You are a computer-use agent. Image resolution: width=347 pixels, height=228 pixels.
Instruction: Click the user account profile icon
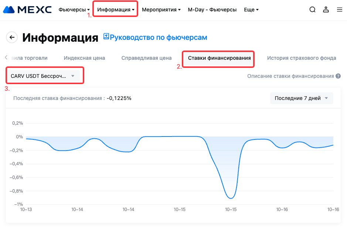pyautogui.click(x=326, y=10)
